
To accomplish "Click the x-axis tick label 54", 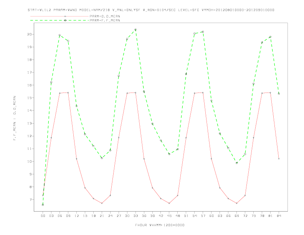I will point(195,216).
